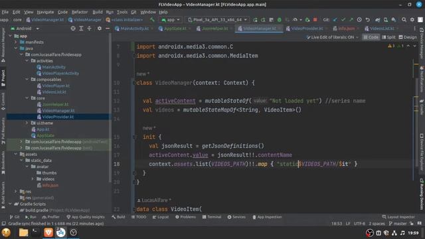This screenshot has width=425, height=239.
Task: Open Bookmarks sidebar tool button
Action: 3,163
